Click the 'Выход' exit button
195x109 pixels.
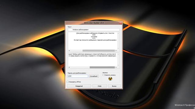pos(114,86)
